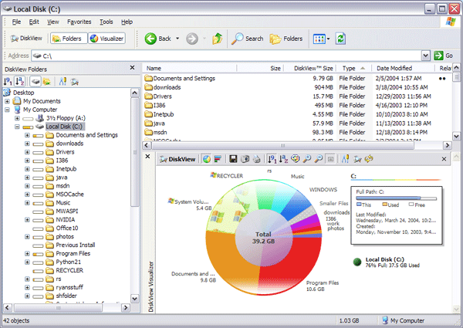Expand the Music folder node in tree
The height and width of the screenshot is (328, 463).
(x=27, y=203)
